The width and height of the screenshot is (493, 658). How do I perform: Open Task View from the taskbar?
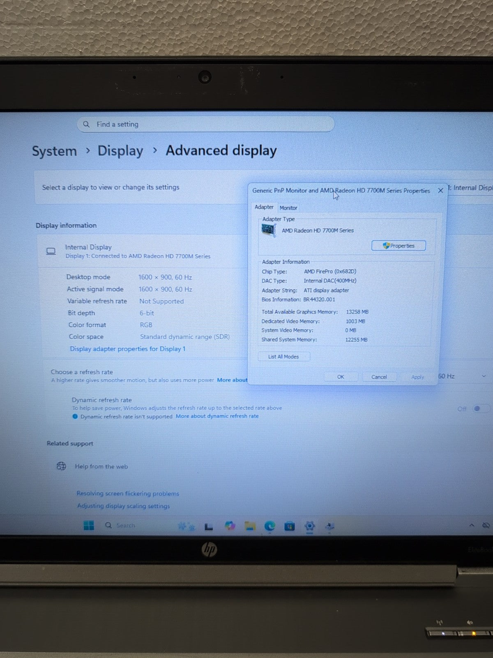[x=209, y=526]
